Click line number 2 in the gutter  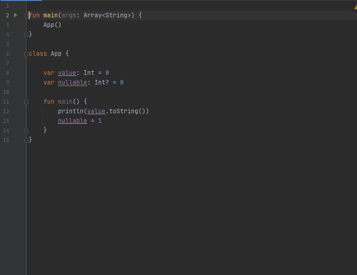coord(7,15)
